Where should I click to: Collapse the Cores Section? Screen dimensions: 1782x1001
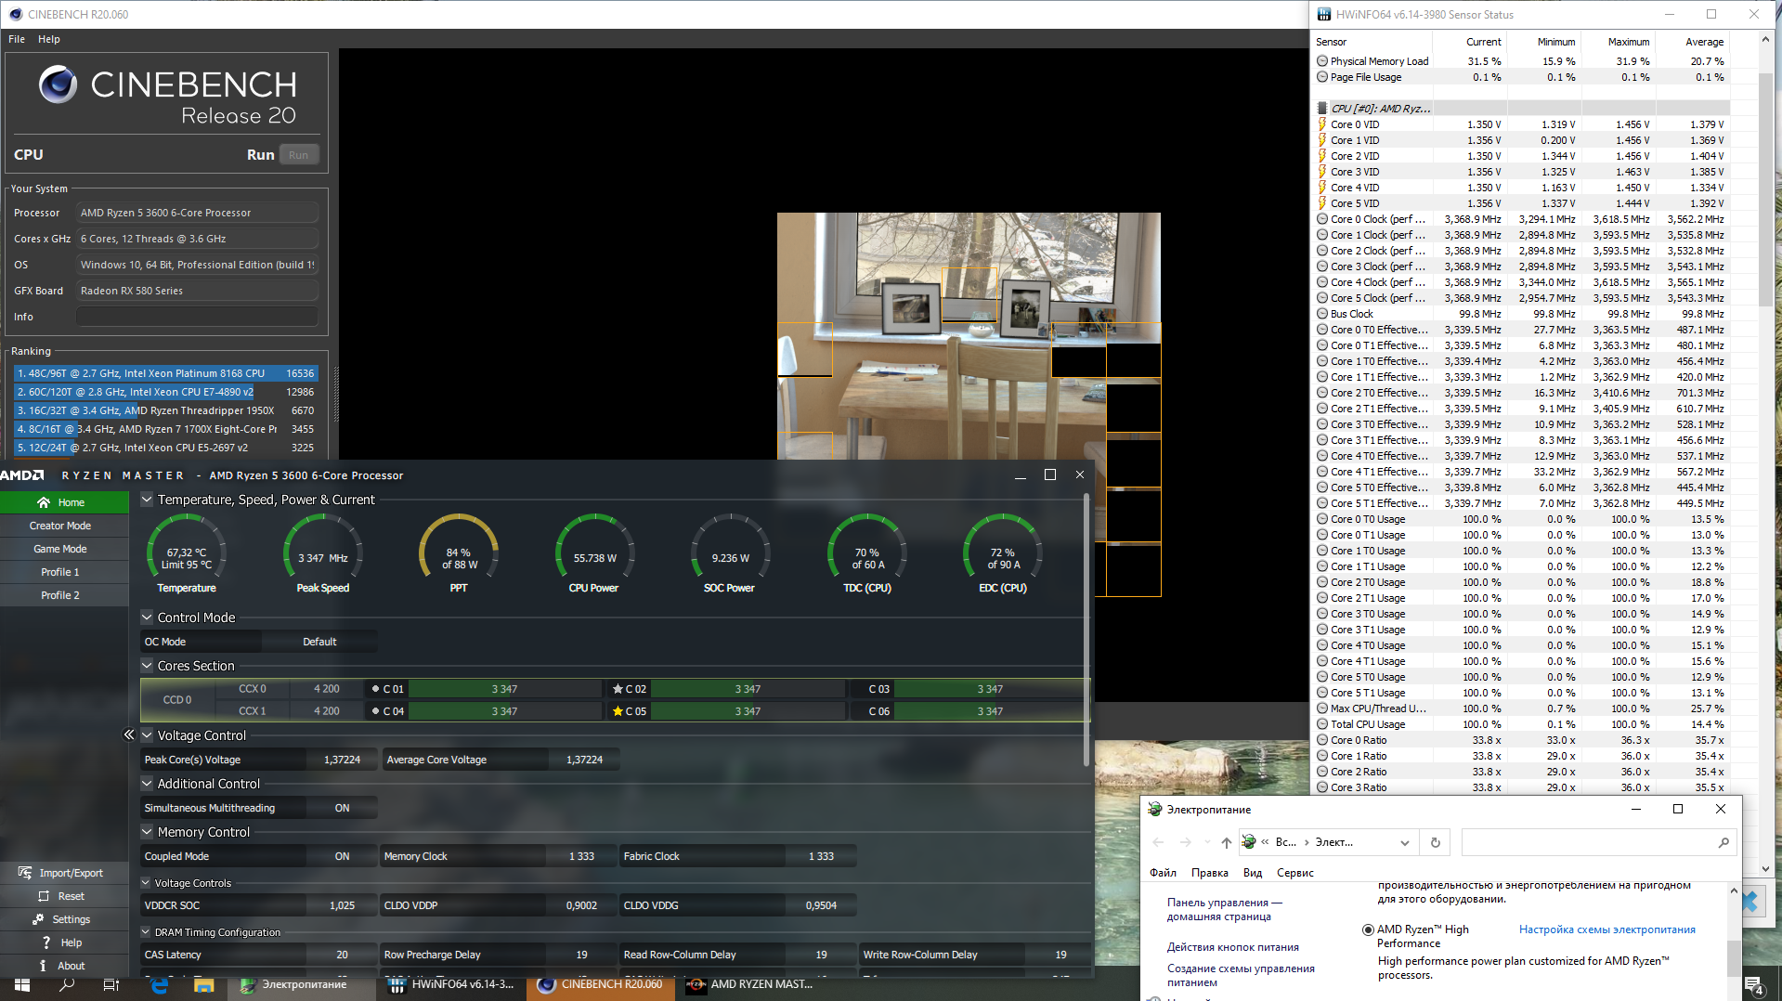pyautogui.click(x=147, y=665)
